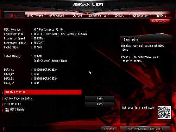
Task: Select the Exit tab
Action: 161,15
